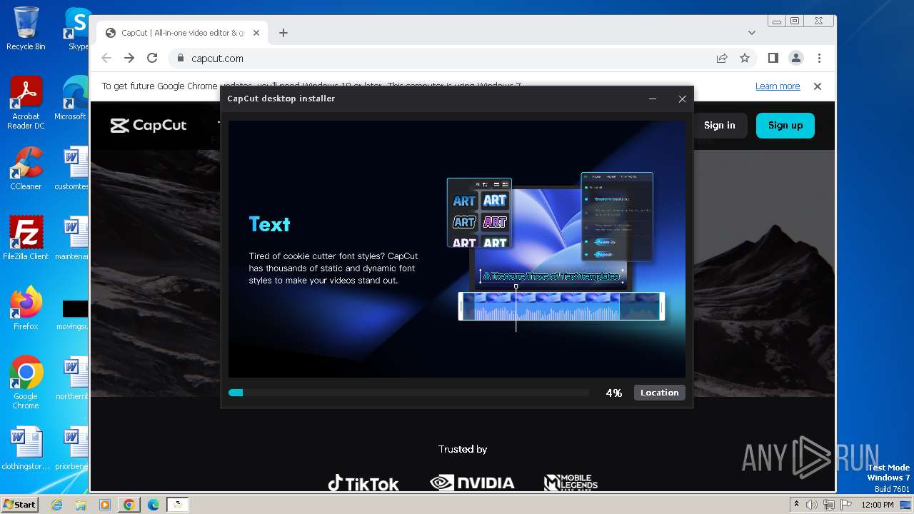Viewport: 914px width, 514px height.
Task: Open Firefox desktop shortcut
Action: tap(26, 308)
